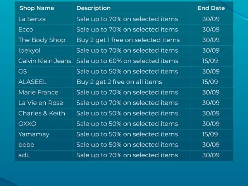Screen dimensions: 248x186
Task: Select Charles & Keith shop name
Action: [41, 113]
